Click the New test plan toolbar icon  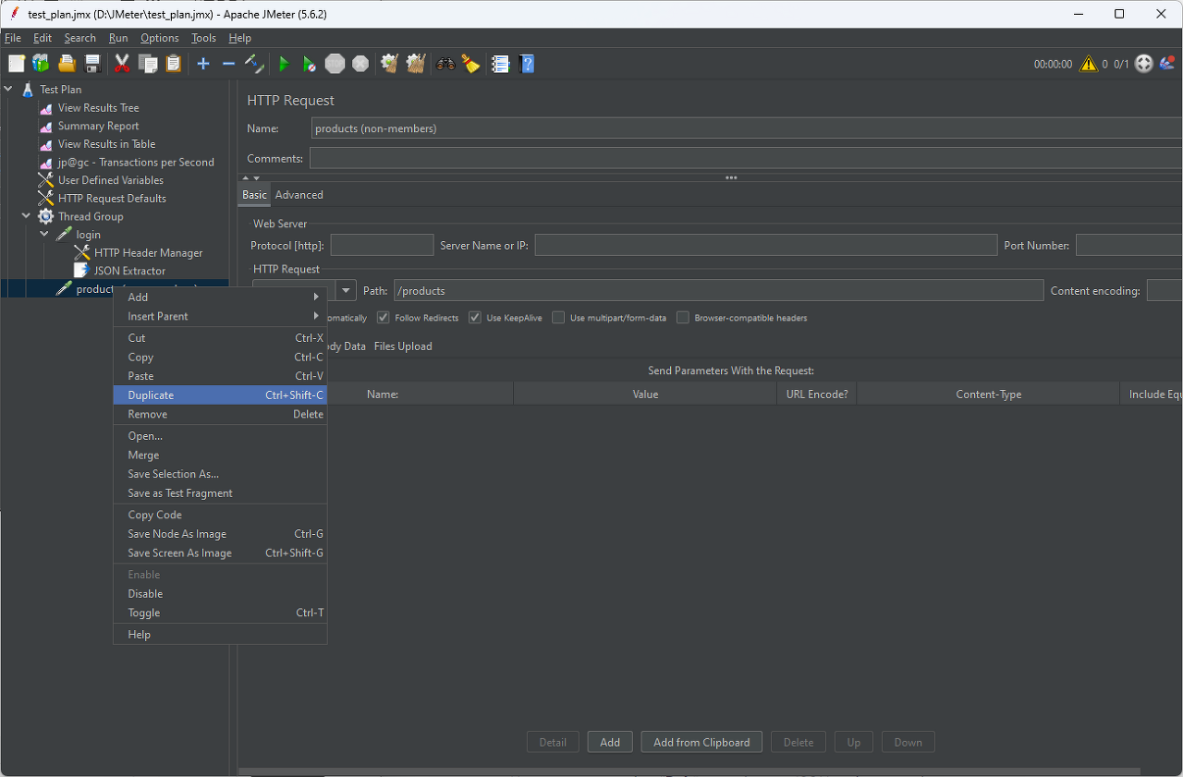(17, 64)
